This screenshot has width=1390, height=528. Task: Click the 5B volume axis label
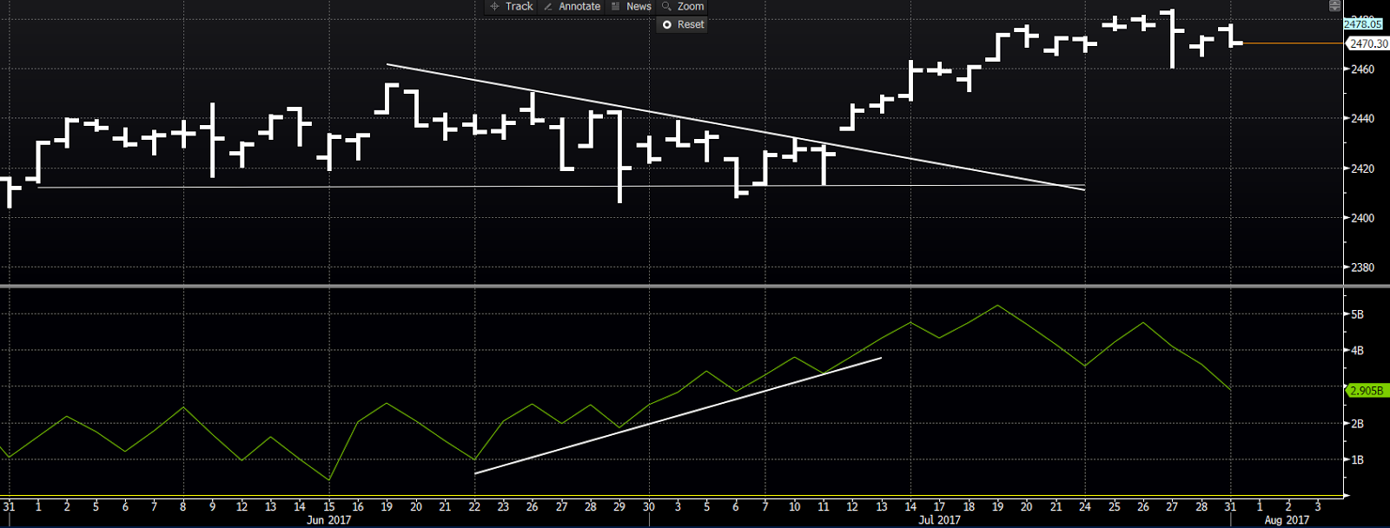pyautogui.click(x=1357, y=314)
